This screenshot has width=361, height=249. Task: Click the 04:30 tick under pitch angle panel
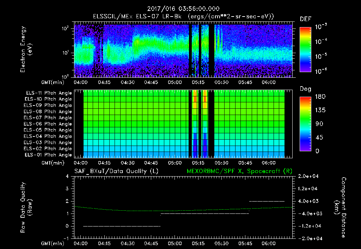pos(128,163)
